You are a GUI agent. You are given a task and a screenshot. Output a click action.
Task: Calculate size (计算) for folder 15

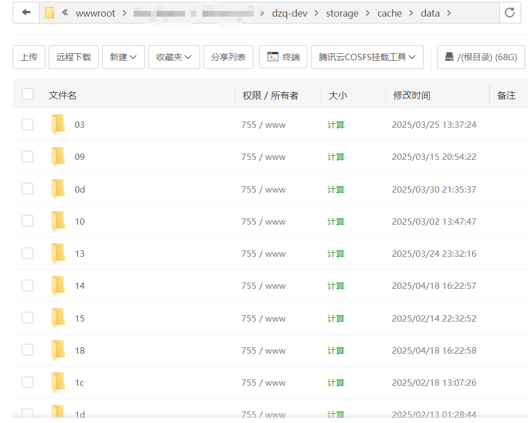336,318
